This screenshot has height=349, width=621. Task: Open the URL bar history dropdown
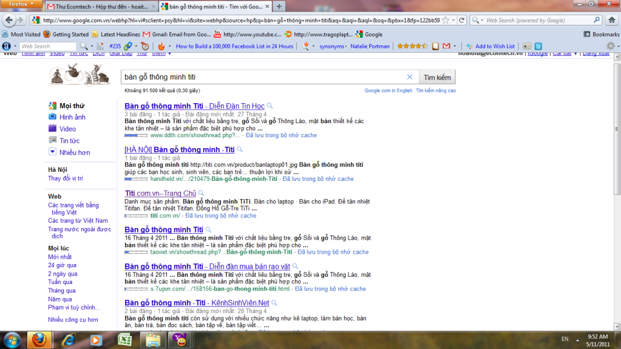[x=453, y=20]
